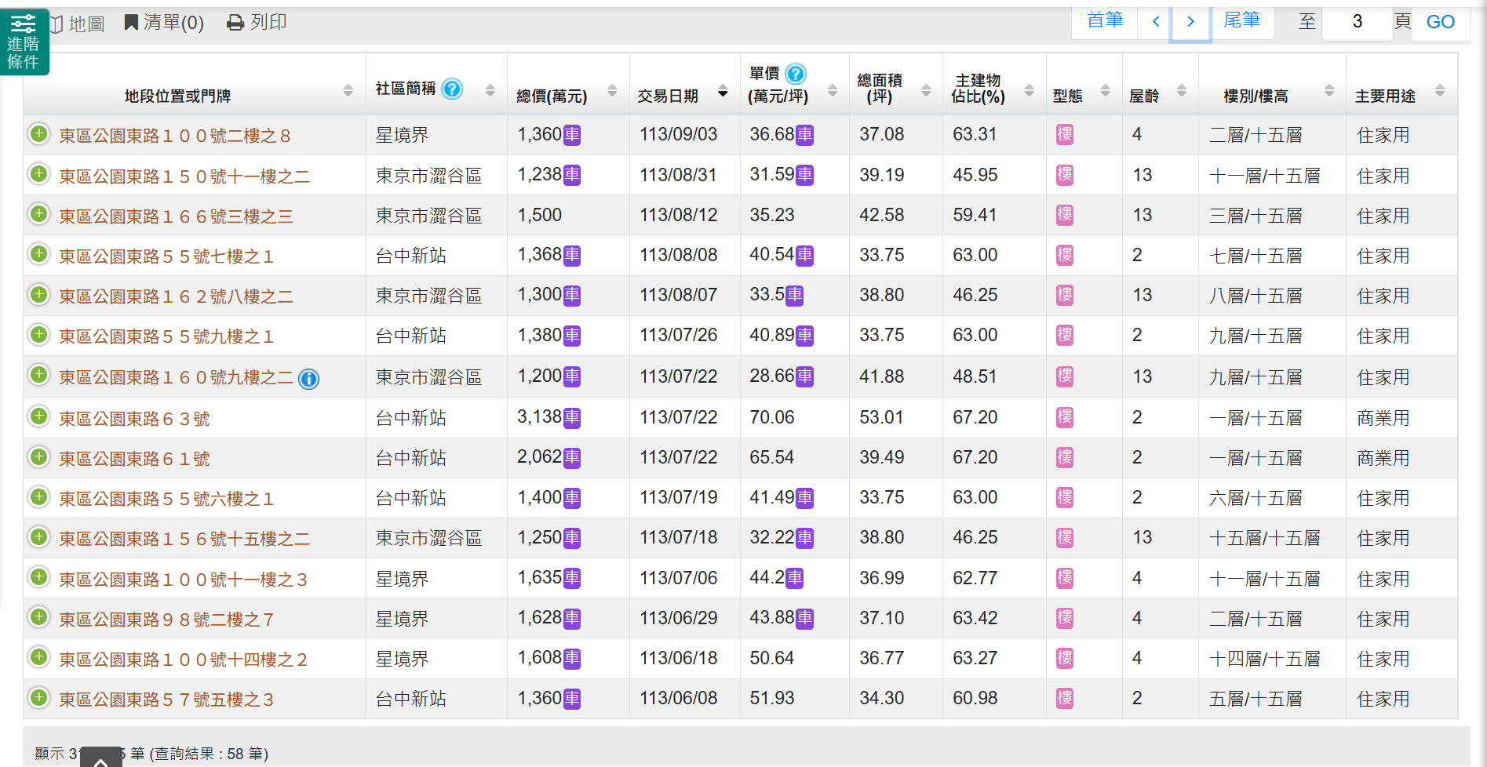Expand details of 東區公園東路63號 row
1487x767 pixels.
tap(38, 416)
